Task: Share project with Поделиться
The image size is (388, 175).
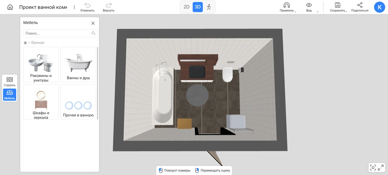Action: coord(360,7)
